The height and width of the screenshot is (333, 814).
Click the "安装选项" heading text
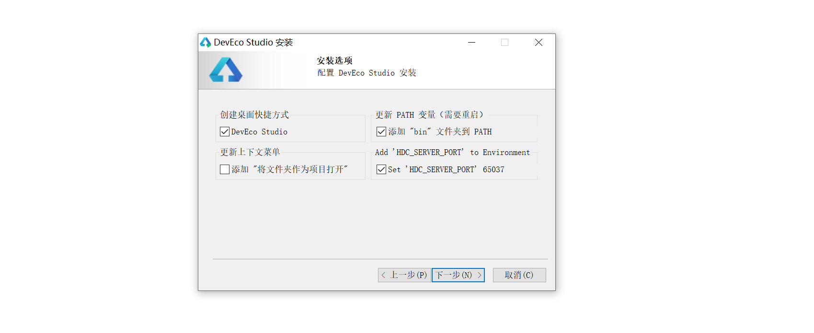tap(334, 61)
